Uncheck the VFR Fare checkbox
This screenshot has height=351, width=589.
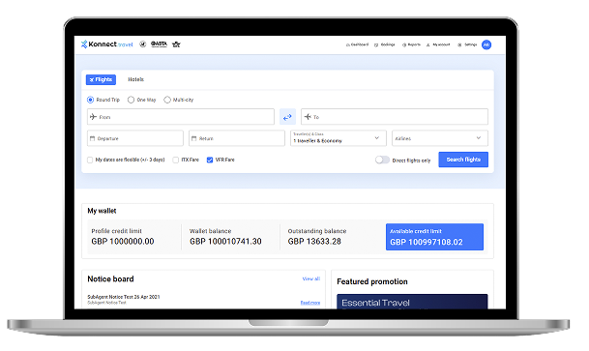(210, 160)
